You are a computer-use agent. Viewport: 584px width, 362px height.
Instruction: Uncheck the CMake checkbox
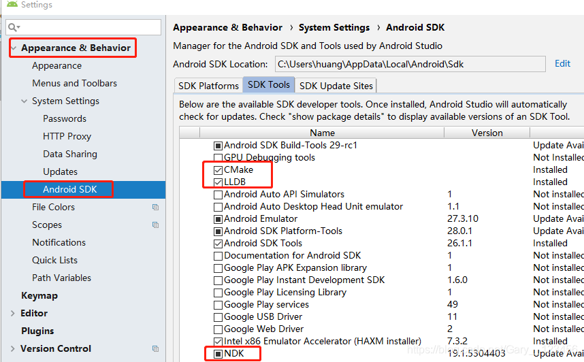pos(218,170)
